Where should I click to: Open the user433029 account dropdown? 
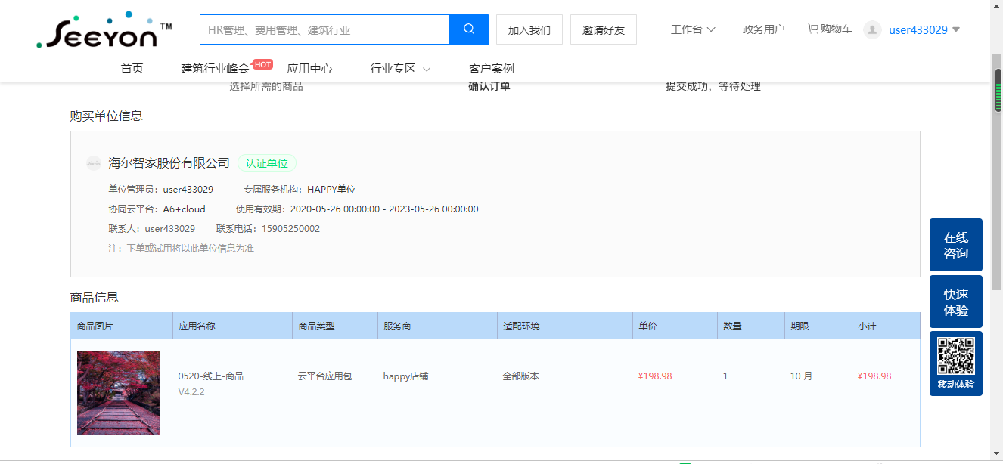(924, 30)
